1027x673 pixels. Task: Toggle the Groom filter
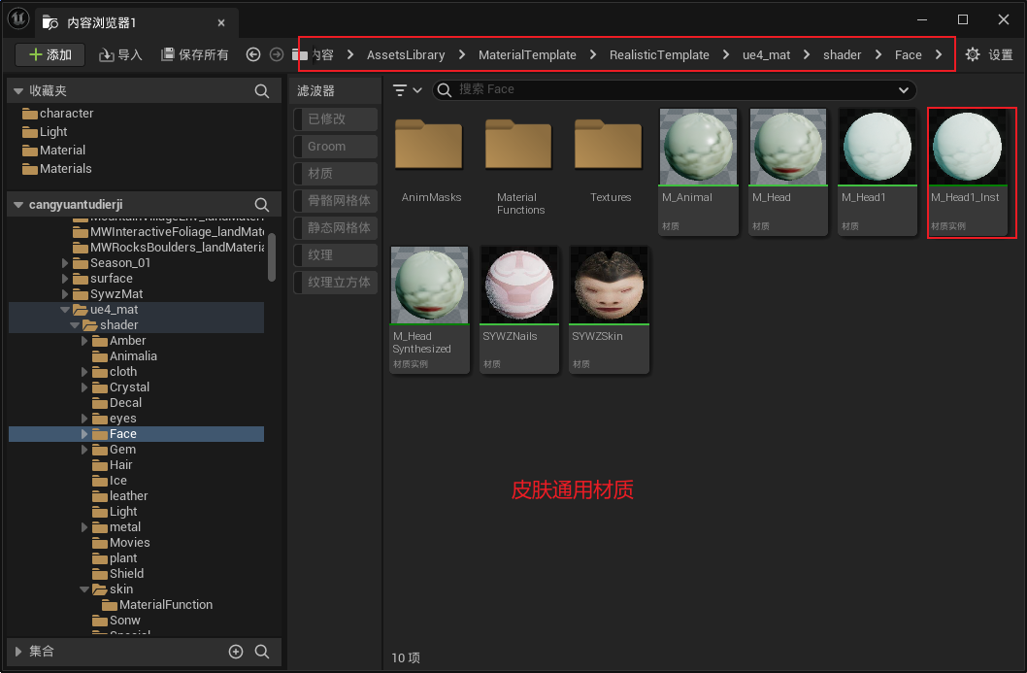click(335, 147)
